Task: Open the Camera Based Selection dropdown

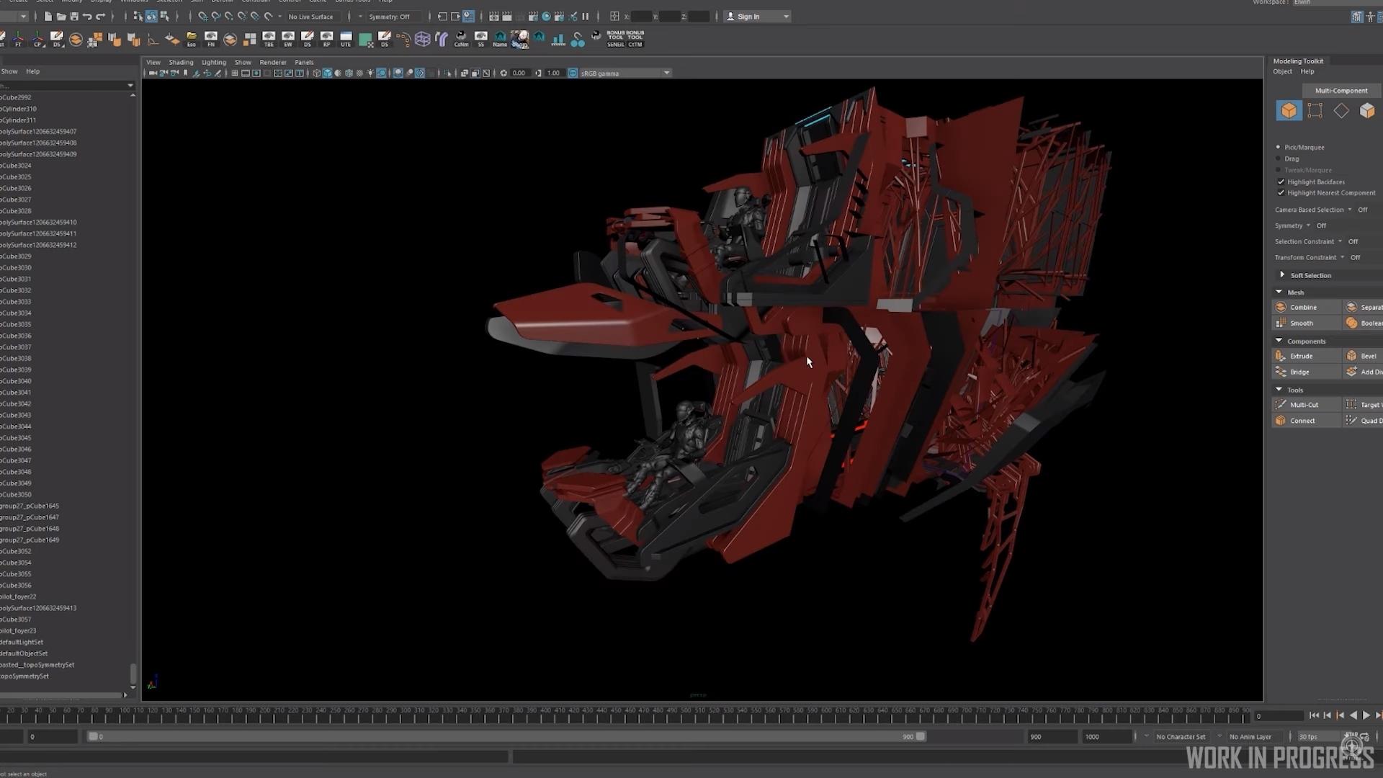Action: click(1350, 210)
